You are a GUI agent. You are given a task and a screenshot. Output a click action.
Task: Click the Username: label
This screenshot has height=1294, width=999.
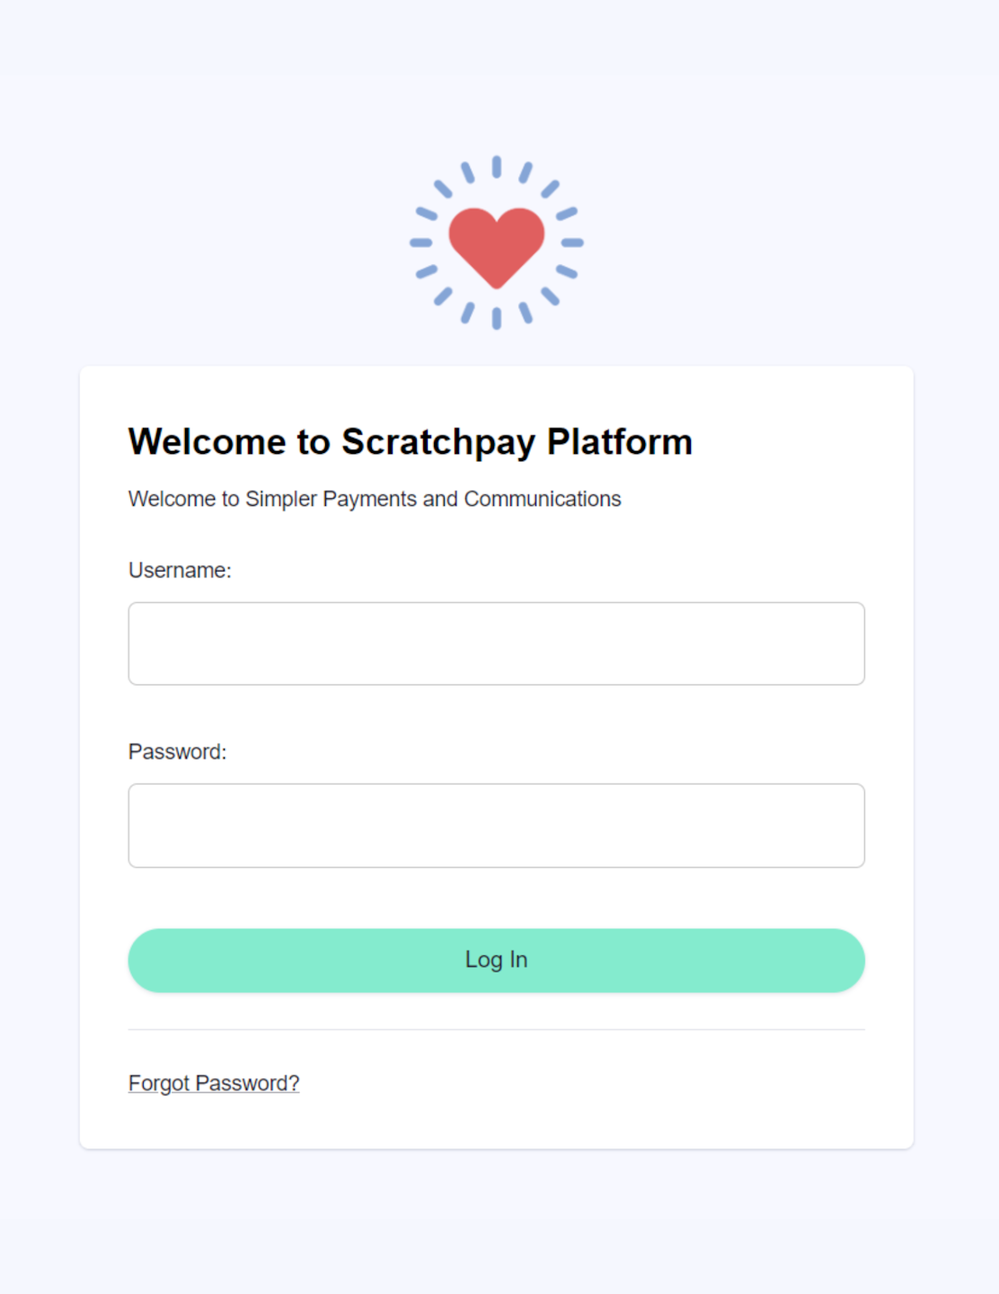pyautogui.click(x=180, y=571)
